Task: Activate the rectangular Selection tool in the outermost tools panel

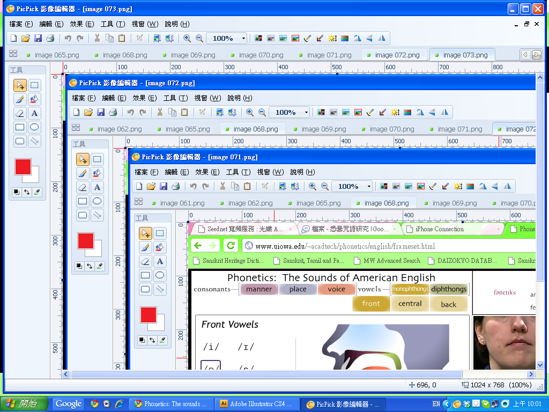Action: pyautogui.click(x=34, y=85)
